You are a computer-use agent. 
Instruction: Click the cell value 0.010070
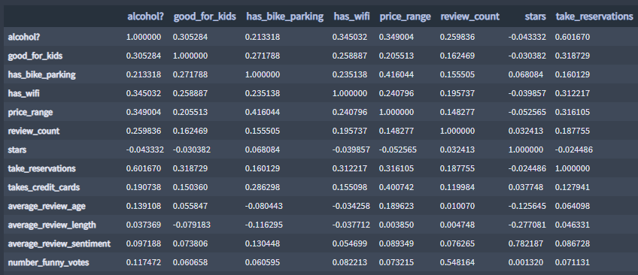457,206
